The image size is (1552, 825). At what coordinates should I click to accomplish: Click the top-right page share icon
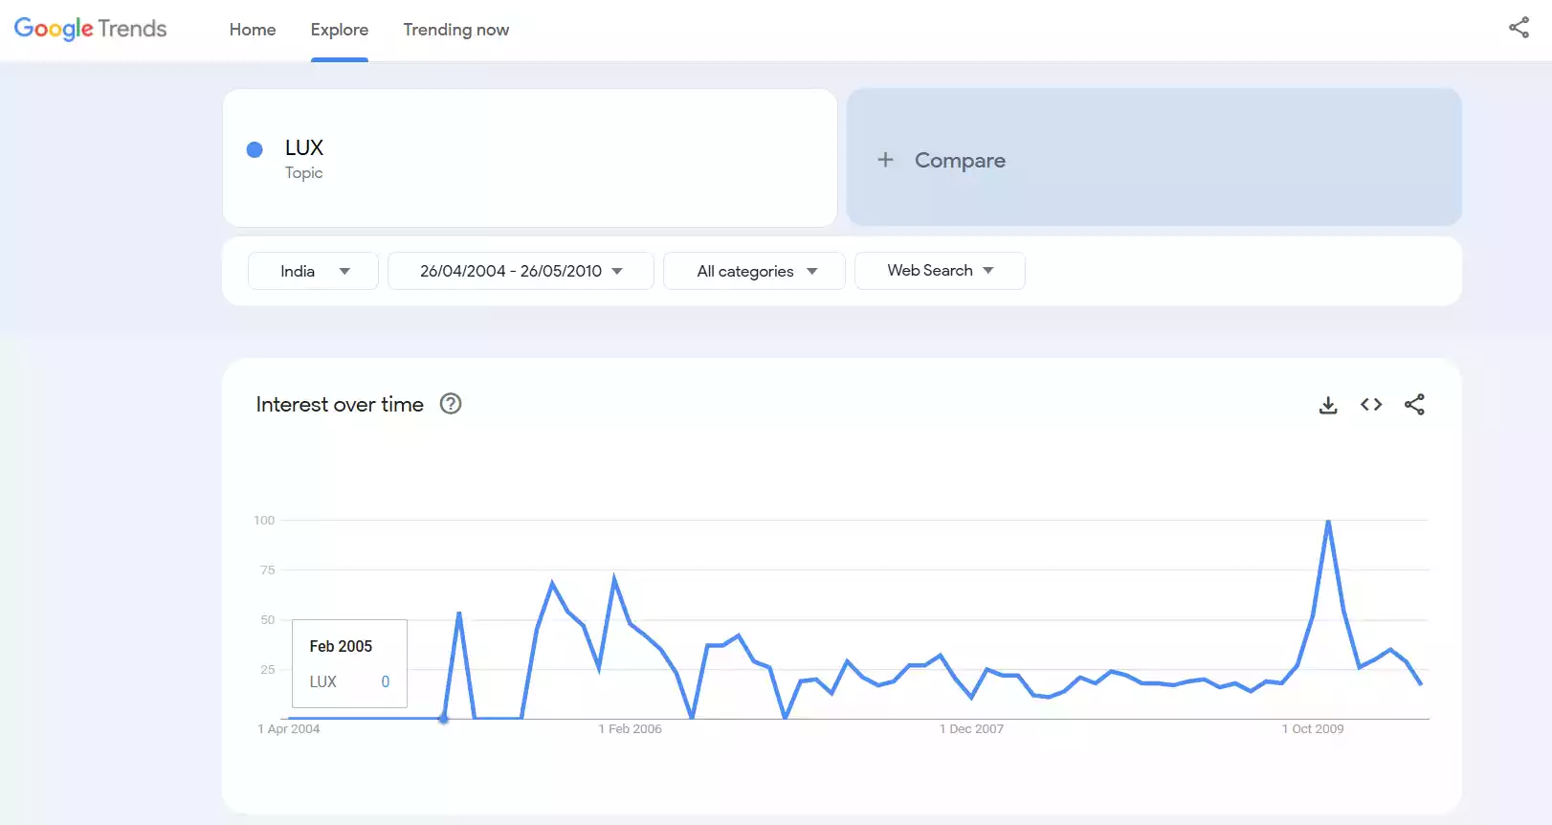(x=1519, y=28)
